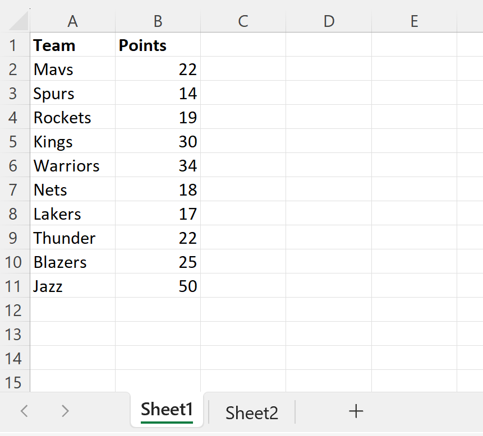Click the cell containing Warriors

tap(72, 165)
